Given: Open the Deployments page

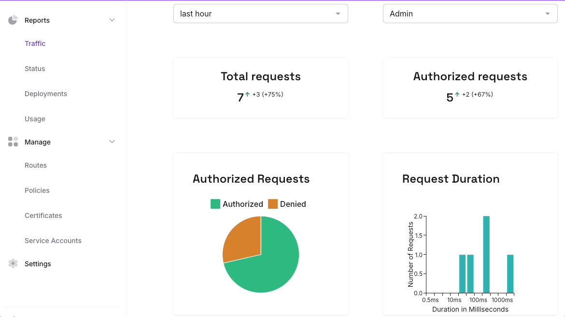Looking at the screenshot, I should click(46, 93).
